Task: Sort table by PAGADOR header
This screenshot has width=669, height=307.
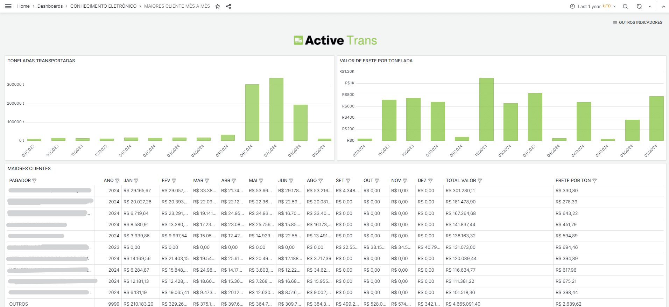Action: [x=20, y=181]
